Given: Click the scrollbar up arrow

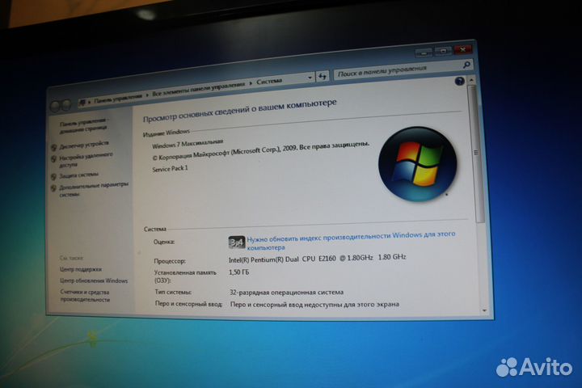Looking at the screenshot, I should [471, 79].
